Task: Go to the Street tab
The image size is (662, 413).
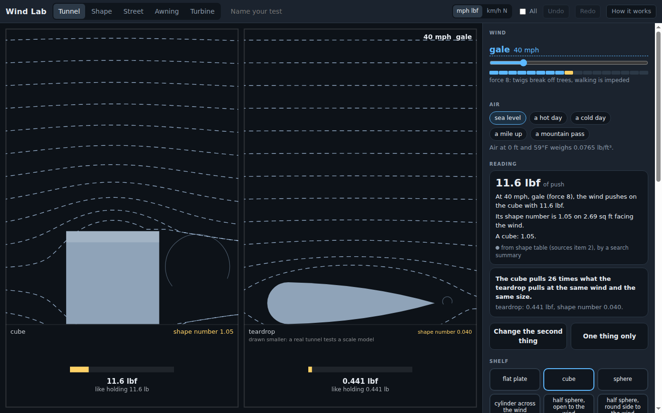Action: coord(133,11)
